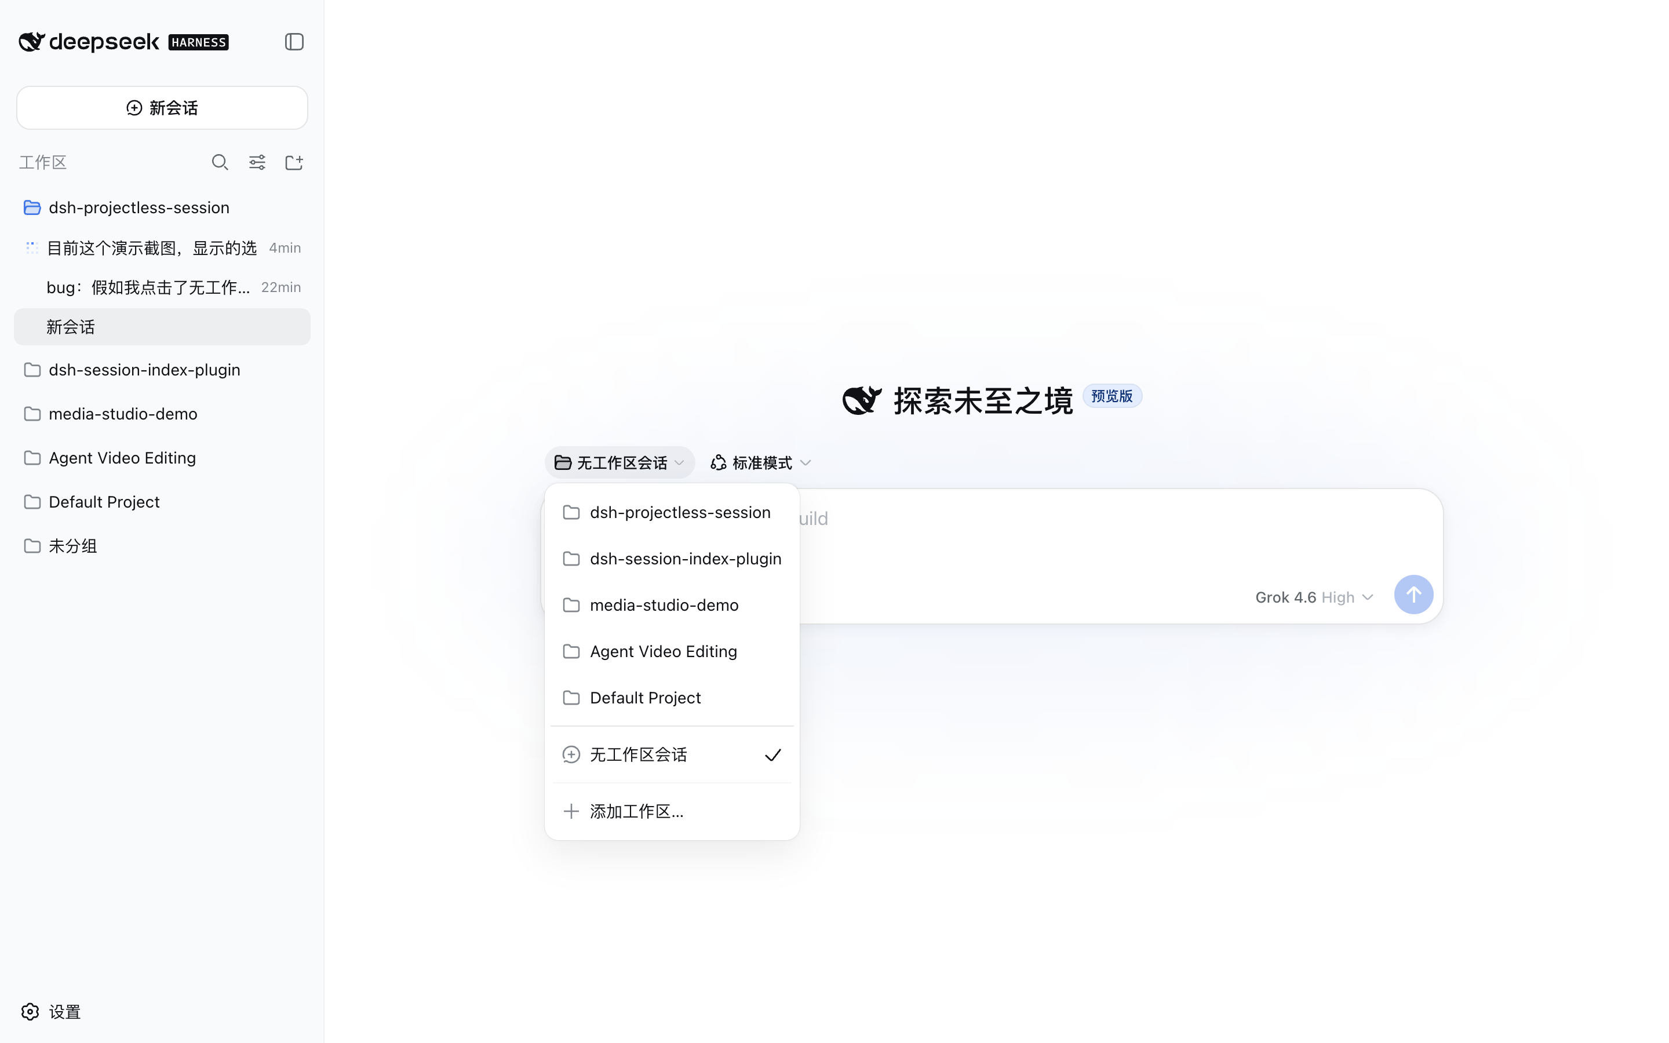Click the deepseek whale logo in the sidebar
Image resolution: width=1669 pixels, height=1043 pixels.
[32, 42]
